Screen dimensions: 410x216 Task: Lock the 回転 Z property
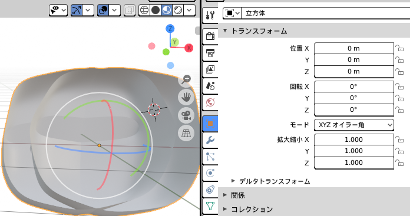[x=399, y=109]
